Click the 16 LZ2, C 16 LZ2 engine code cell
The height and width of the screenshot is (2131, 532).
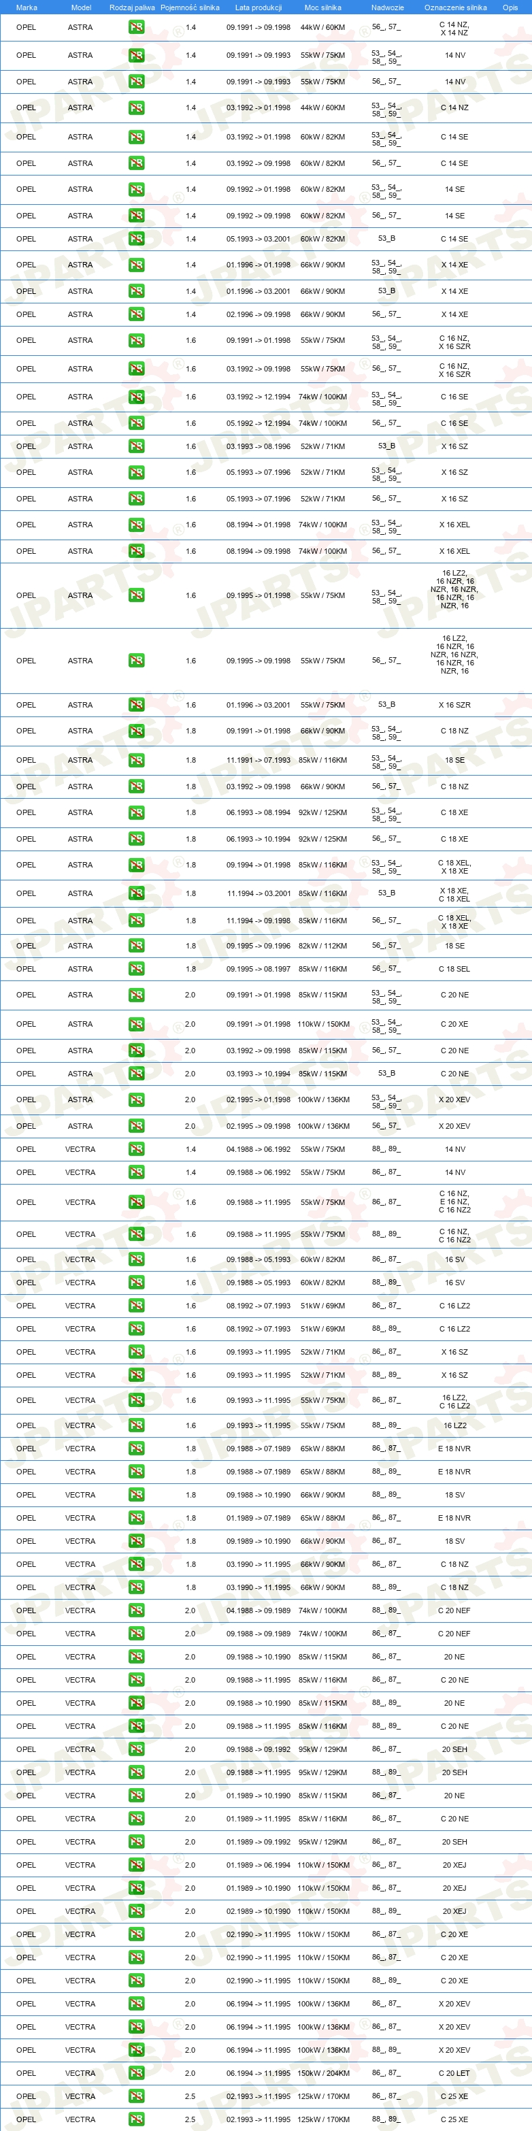coord(454,1400)
